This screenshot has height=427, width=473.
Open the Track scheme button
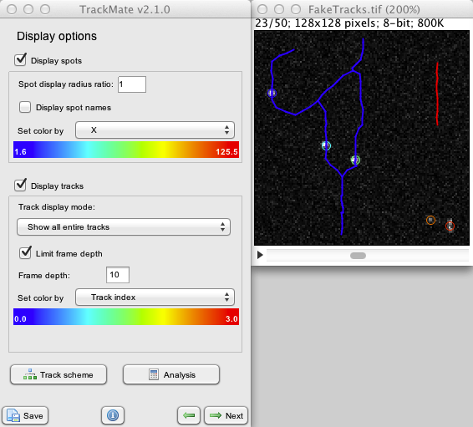(58, 374)
